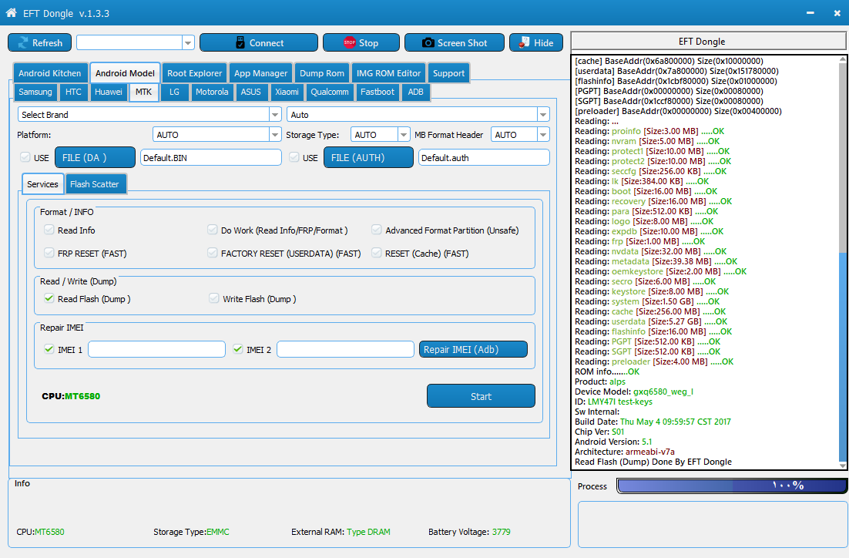Click the home icon in the title bar

11,13
